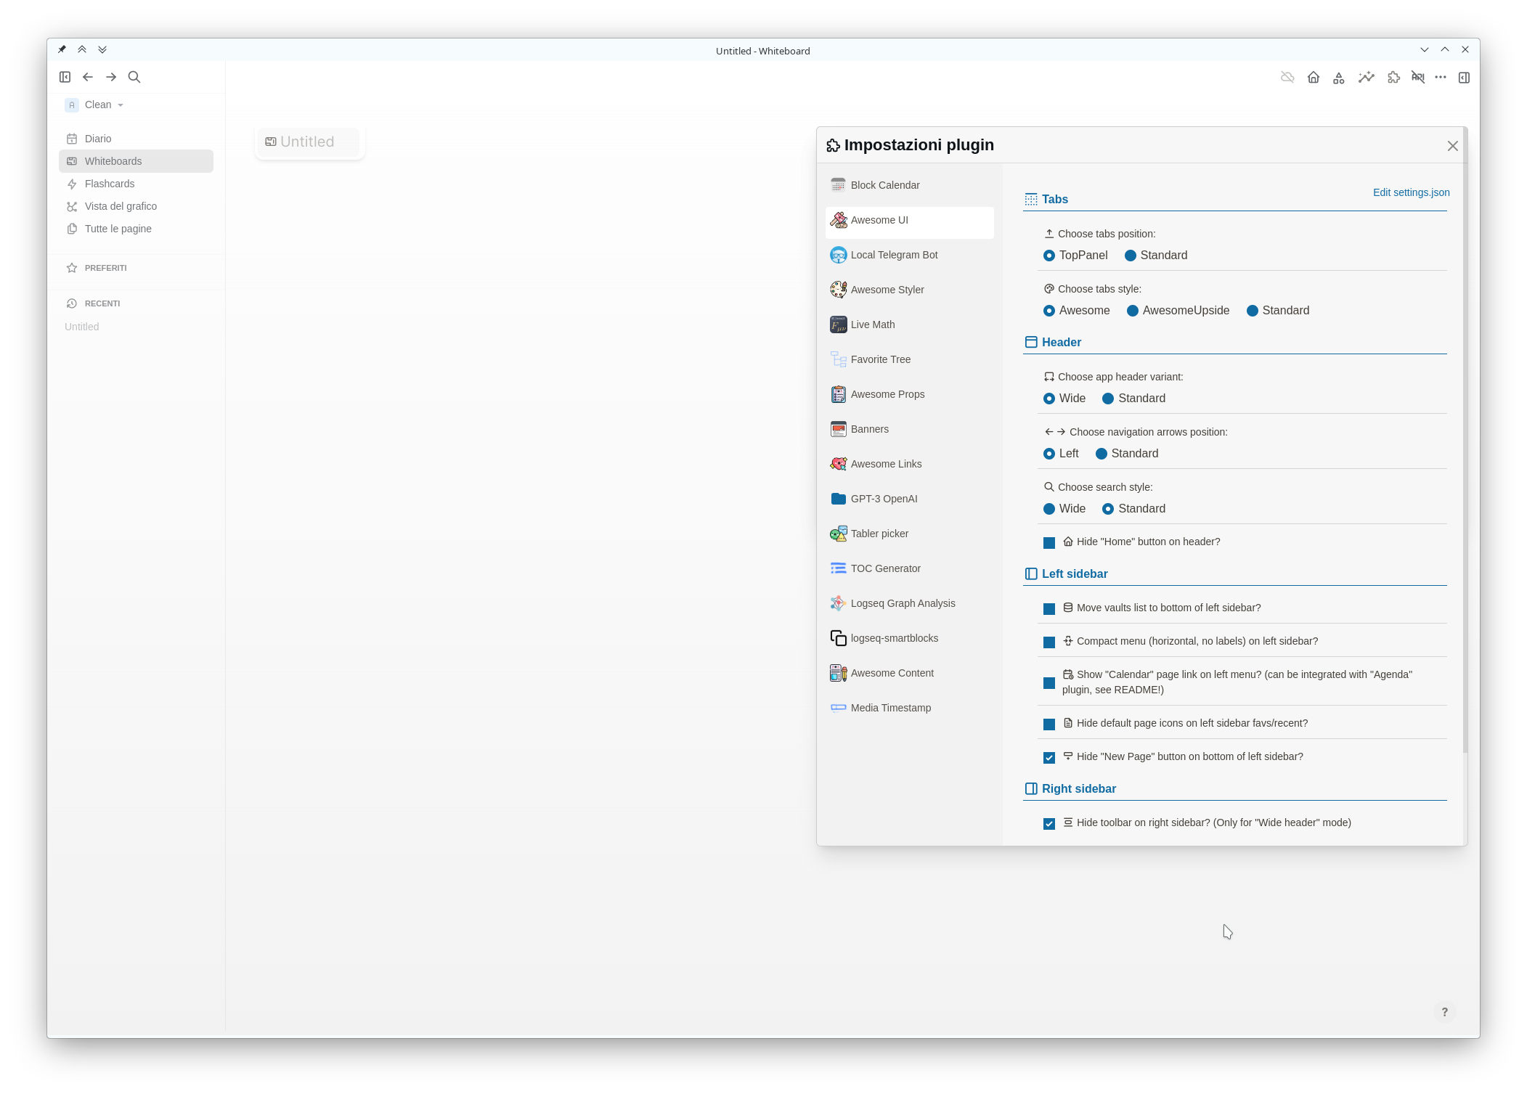Click the search magnifier icon in sidebar
The image size is (1527, 1094).
point(134,76)
